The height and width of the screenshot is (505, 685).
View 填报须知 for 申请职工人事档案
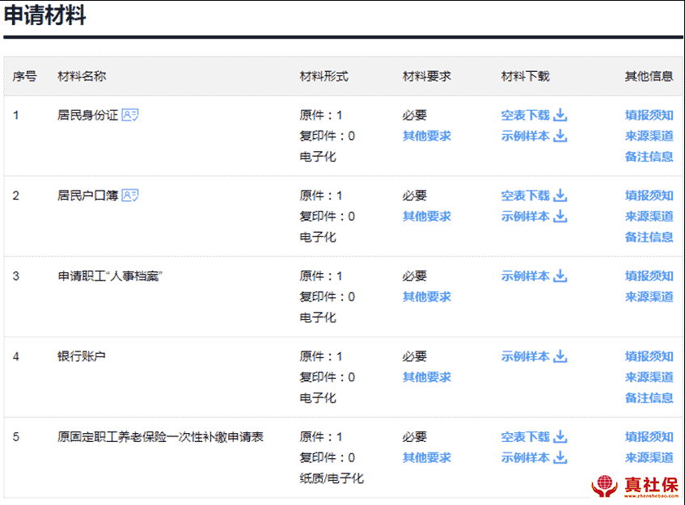649,276
